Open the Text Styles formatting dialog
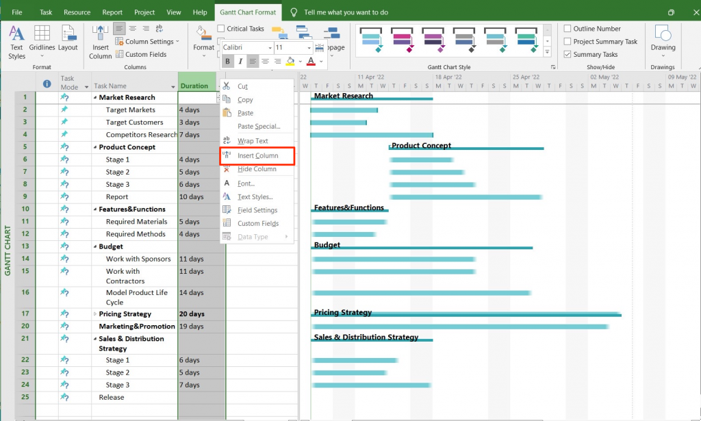 (16, 39)
